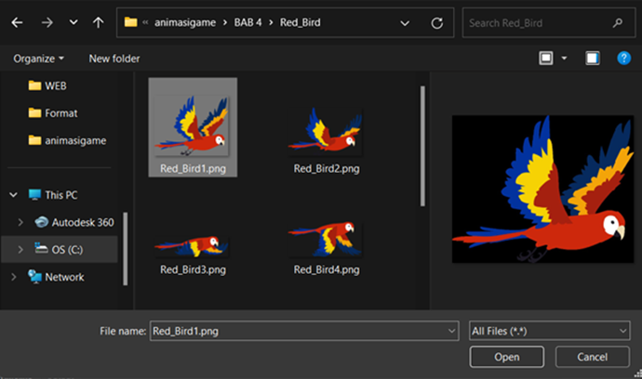The height and width of the screenshot is (379, 642).
Task: Open the view options dropdown arrow
Action: (564, 58)
